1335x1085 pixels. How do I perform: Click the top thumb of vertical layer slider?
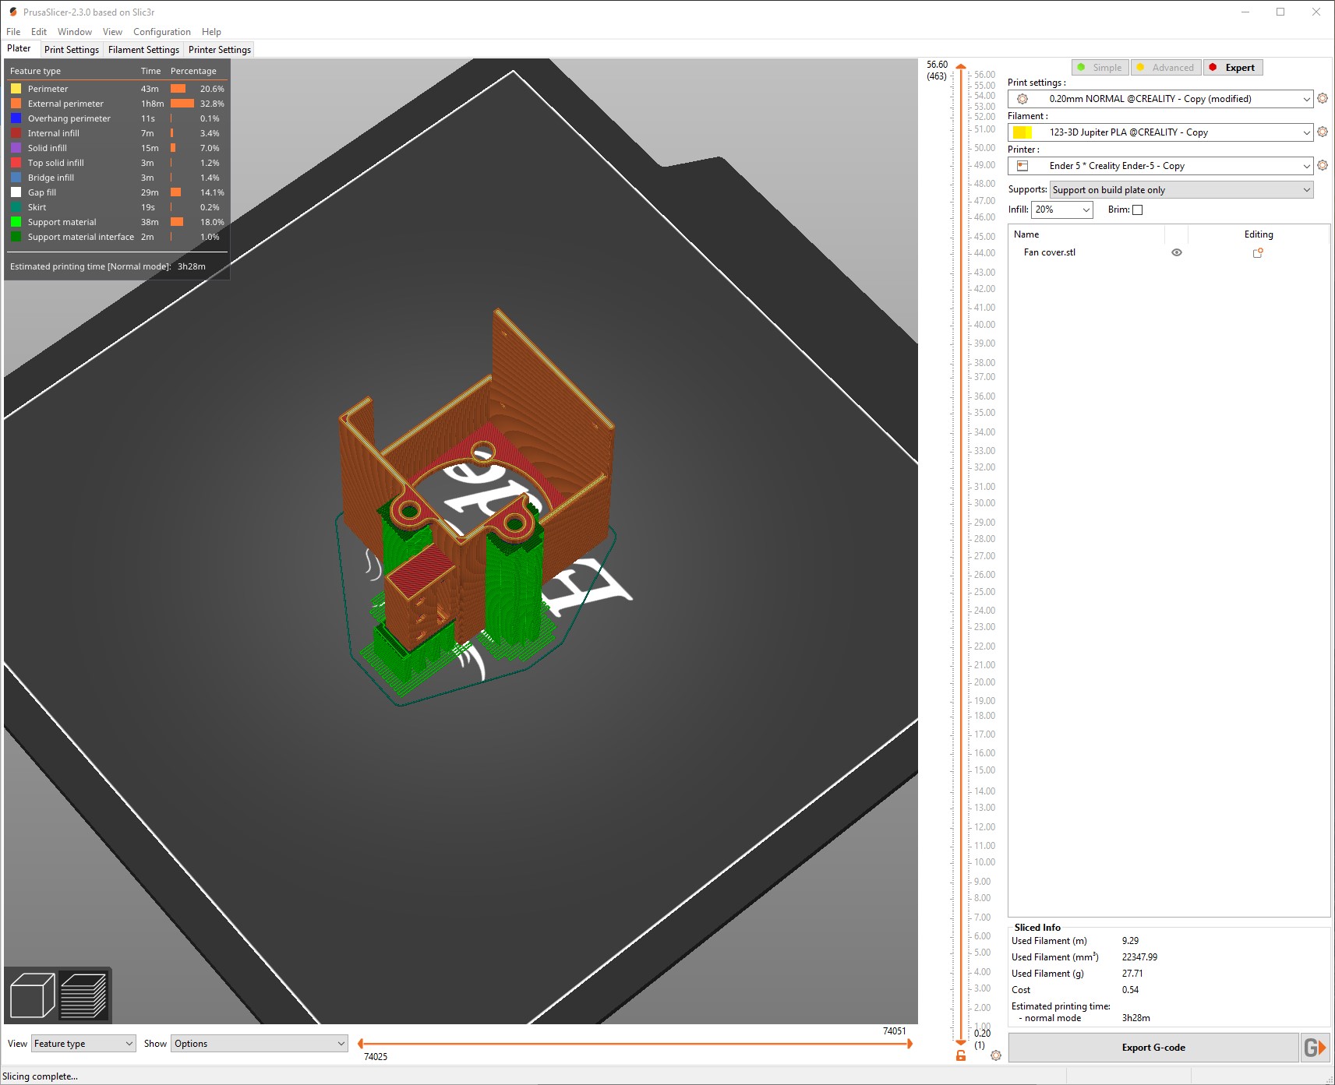click(x=961, y=68)
